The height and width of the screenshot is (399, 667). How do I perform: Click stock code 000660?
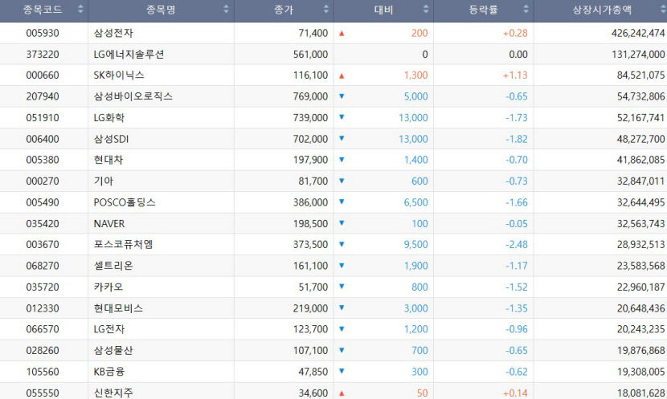tap(43, 75)
